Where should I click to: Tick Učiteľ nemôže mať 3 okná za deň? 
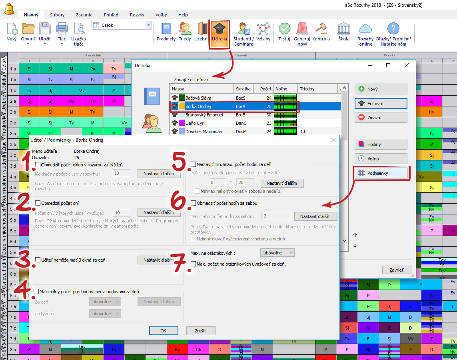(x=38, y=260)
